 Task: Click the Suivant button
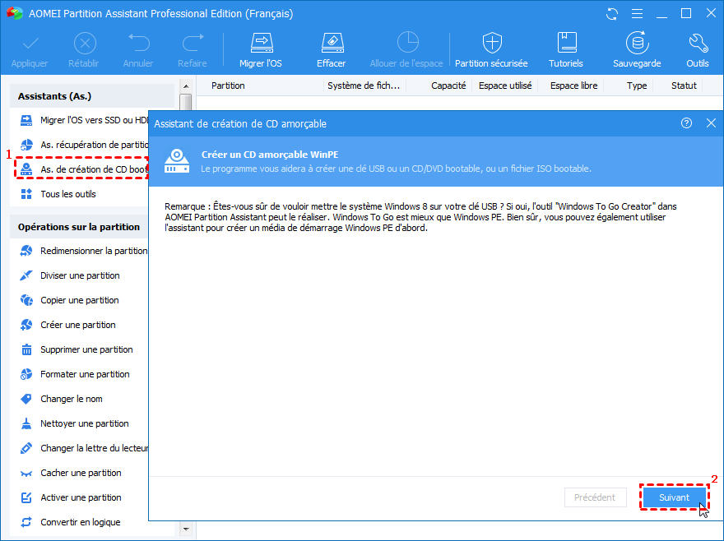[x=674, y=497]
